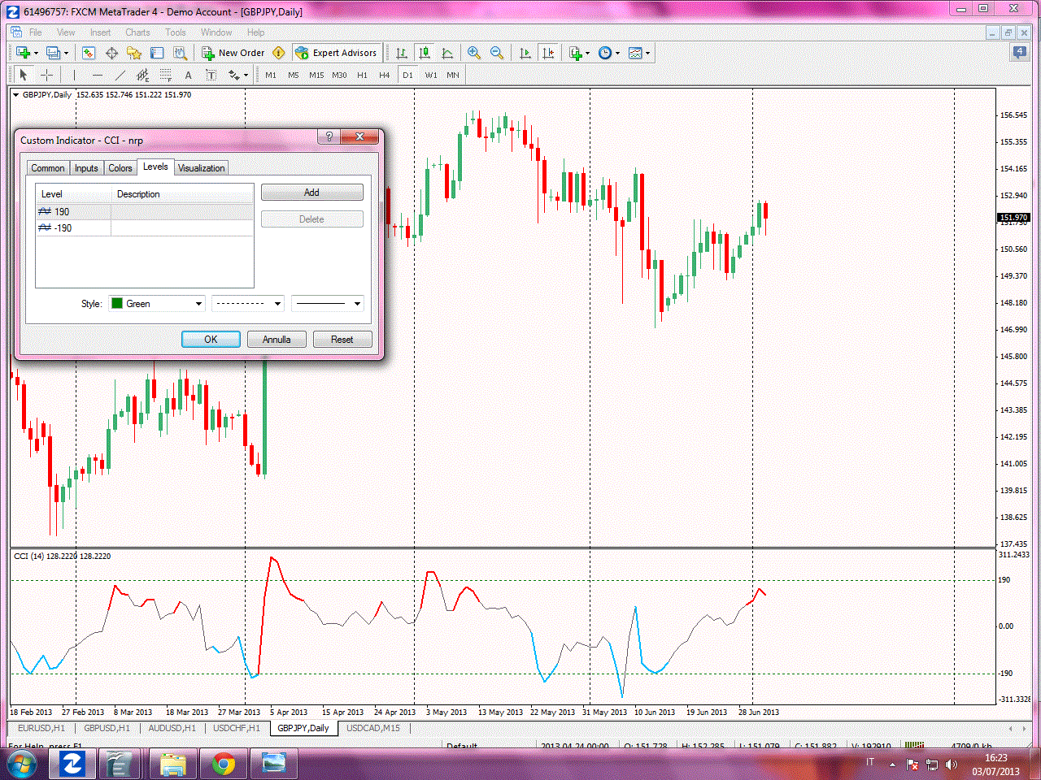The width and height of the screenshot is (1041, 780).
Task: Select the Equidistant Channel tool
Action: [143, 75]
